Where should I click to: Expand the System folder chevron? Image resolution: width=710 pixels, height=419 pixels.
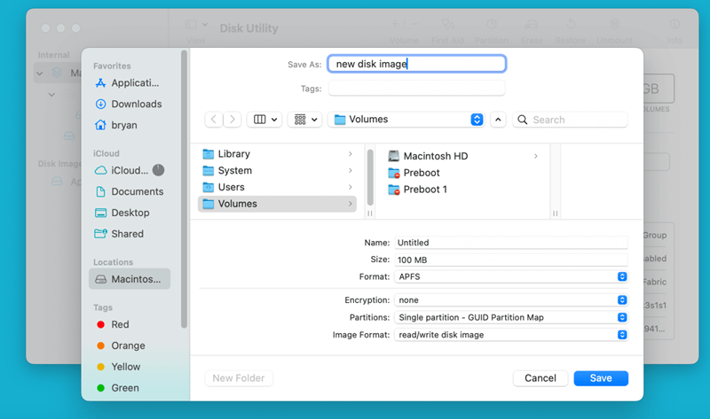pyautogui.click(x=350, y=170)
